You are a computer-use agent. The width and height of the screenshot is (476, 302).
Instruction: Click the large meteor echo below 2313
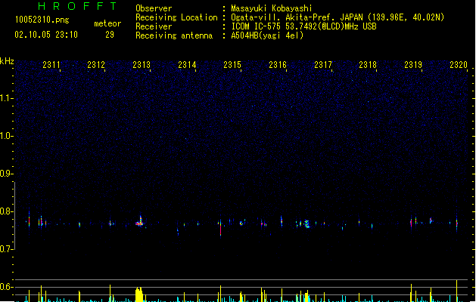point(140,222)
